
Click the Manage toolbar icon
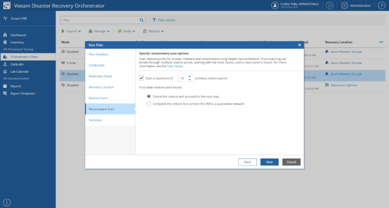click(x=91, y=31)
